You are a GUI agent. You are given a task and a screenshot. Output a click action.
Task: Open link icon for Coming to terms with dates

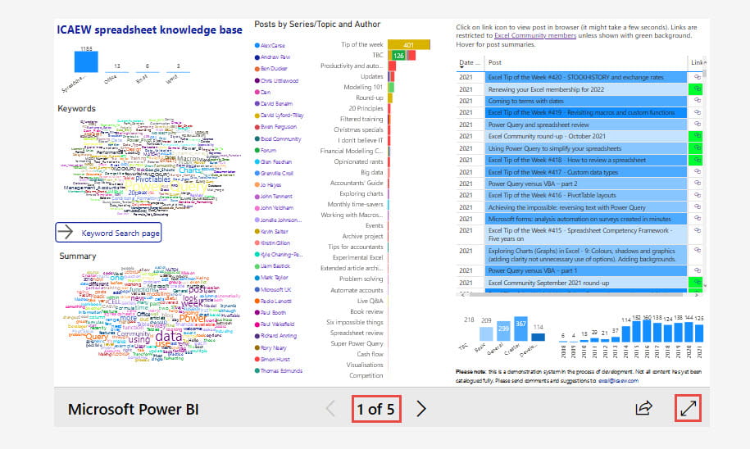697,100
